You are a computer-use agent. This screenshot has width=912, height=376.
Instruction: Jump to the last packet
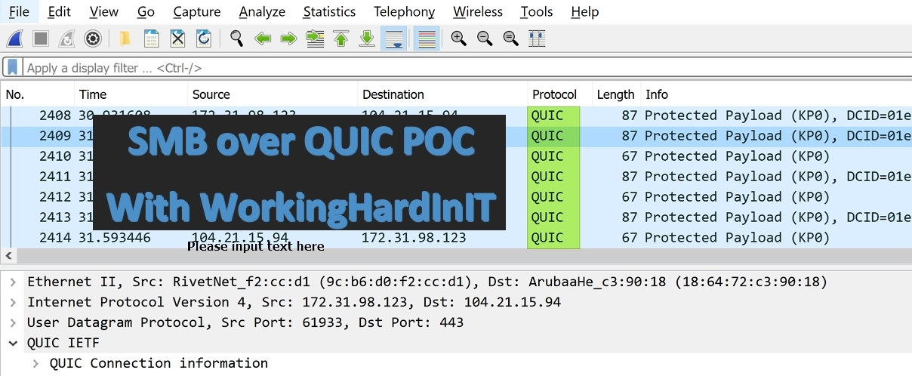[x=367, y=39]
